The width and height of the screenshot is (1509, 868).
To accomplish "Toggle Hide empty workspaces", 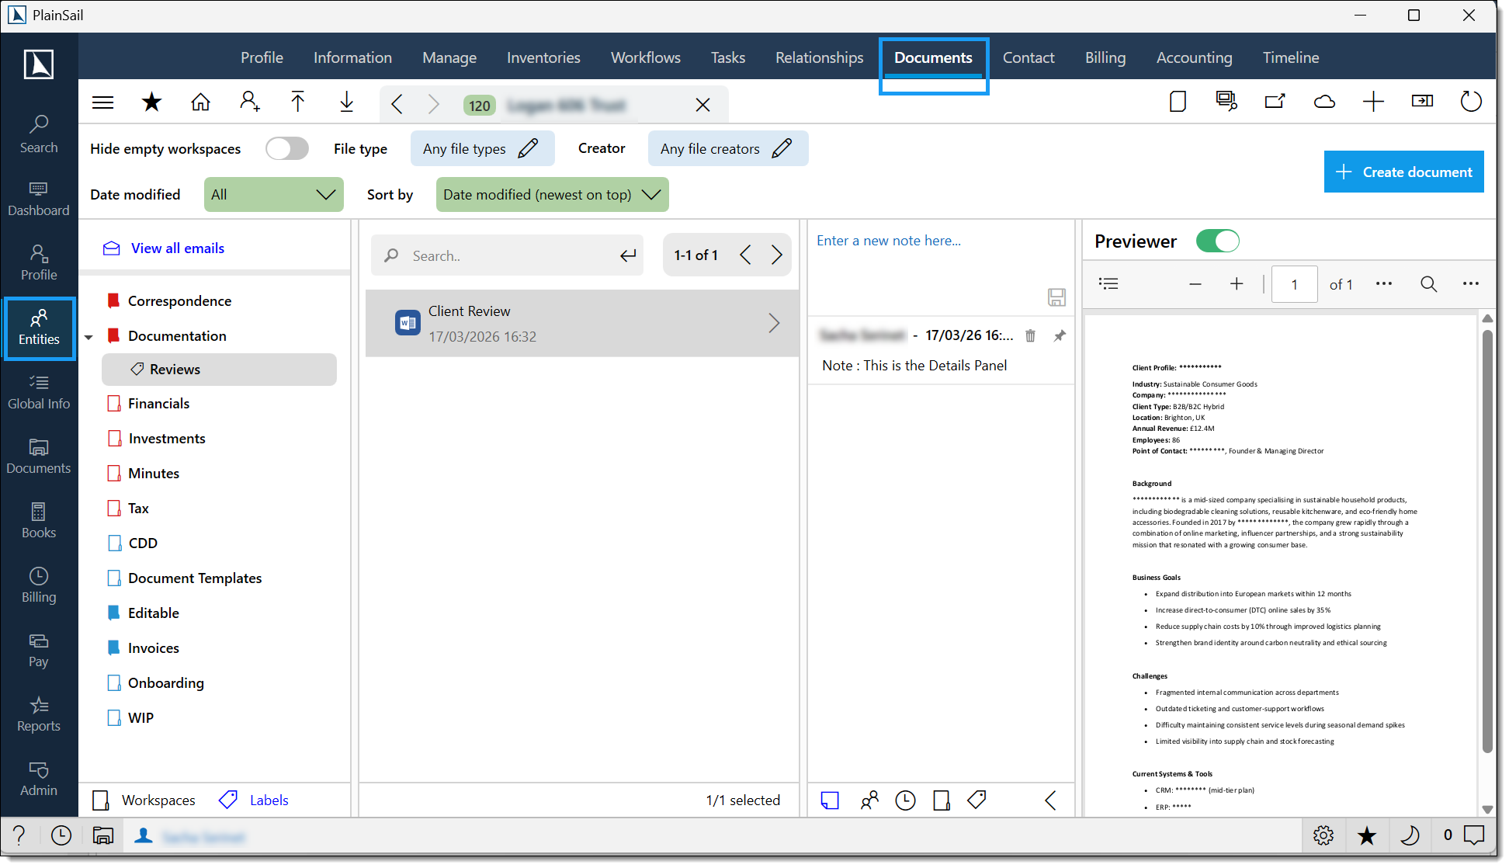I will tap(286, 148).
